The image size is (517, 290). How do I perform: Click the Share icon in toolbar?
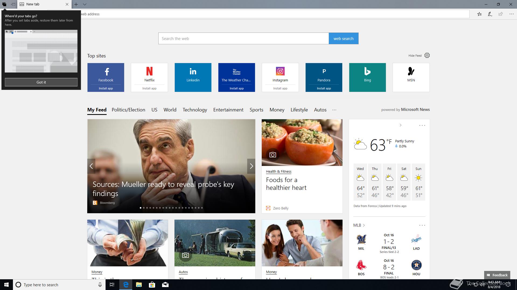pos(501,14)
